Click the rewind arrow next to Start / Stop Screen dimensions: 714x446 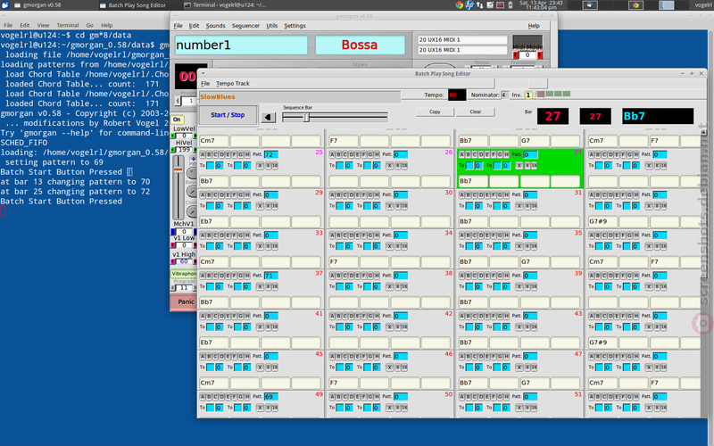pos(269,118)
